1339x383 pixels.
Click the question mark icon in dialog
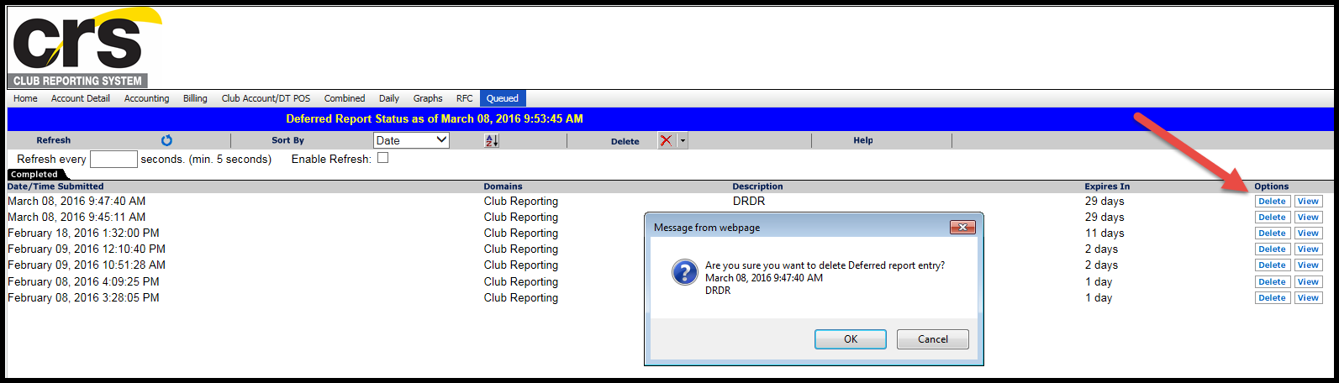click(x=684, y=272)
